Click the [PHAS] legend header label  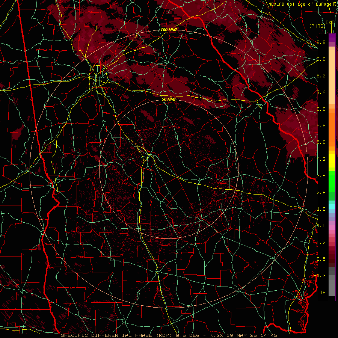pyautogui.click(x=317, y=26)
